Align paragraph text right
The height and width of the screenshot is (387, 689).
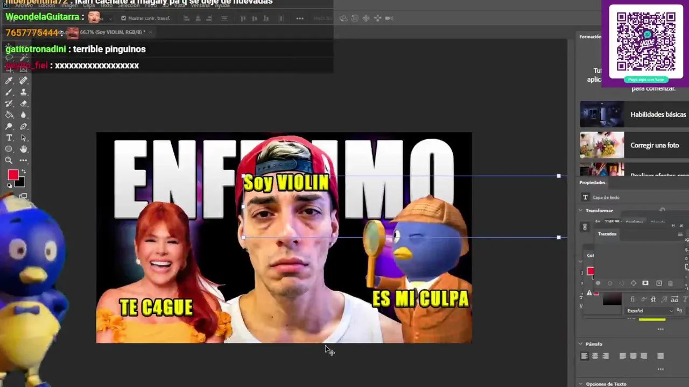click(606, 356)
